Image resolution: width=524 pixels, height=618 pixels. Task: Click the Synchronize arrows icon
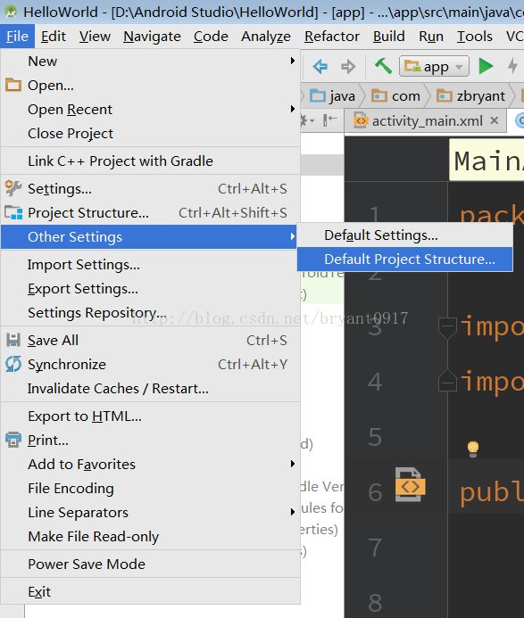point(13,364)
